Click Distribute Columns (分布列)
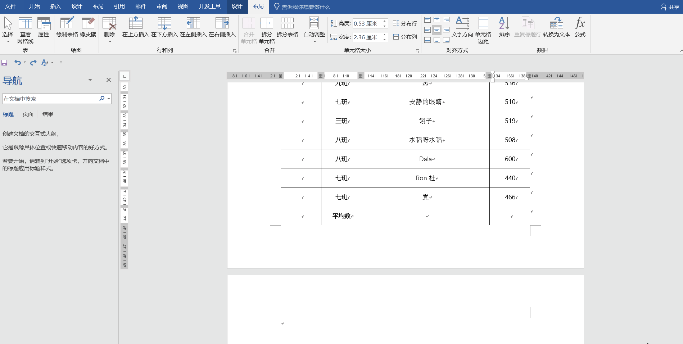 tap(405, 37)
